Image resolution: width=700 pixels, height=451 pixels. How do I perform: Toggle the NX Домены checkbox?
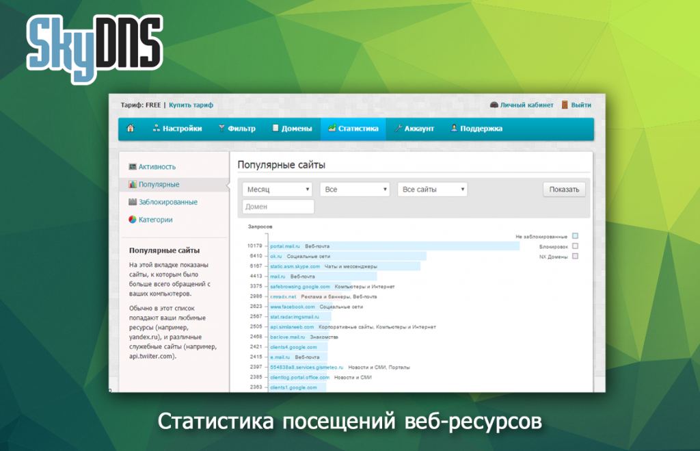575,257
